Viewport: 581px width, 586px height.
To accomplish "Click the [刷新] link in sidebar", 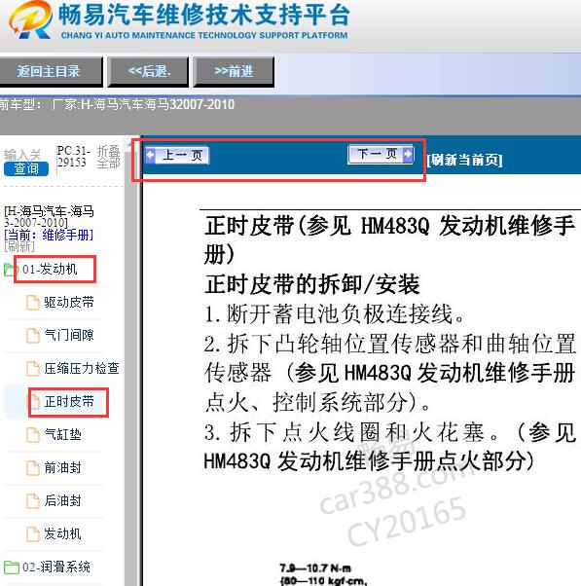I will coord(19,246).
